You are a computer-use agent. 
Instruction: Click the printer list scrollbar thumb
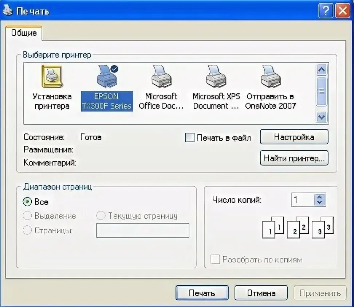322,91
